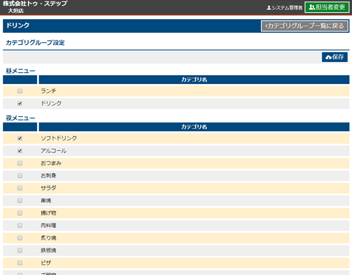Go back via カテゴリグループ一覧に戻る button
This screenshot has height=275, width=352.
pos(304,26)
